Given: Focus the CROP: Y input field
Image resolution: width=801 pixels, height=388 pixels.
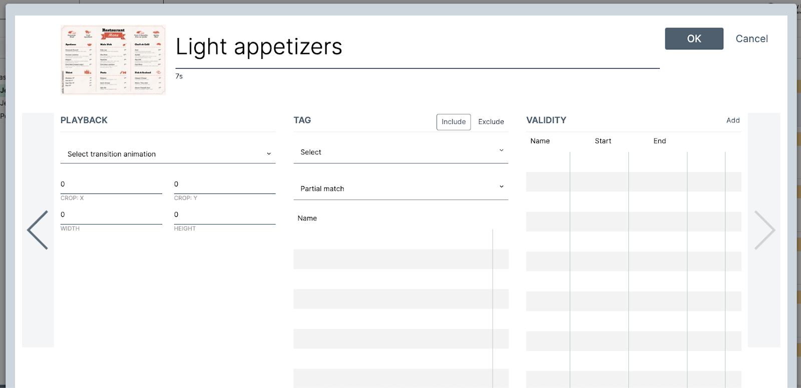Looking at the screenshot, I should coord(224,184).
